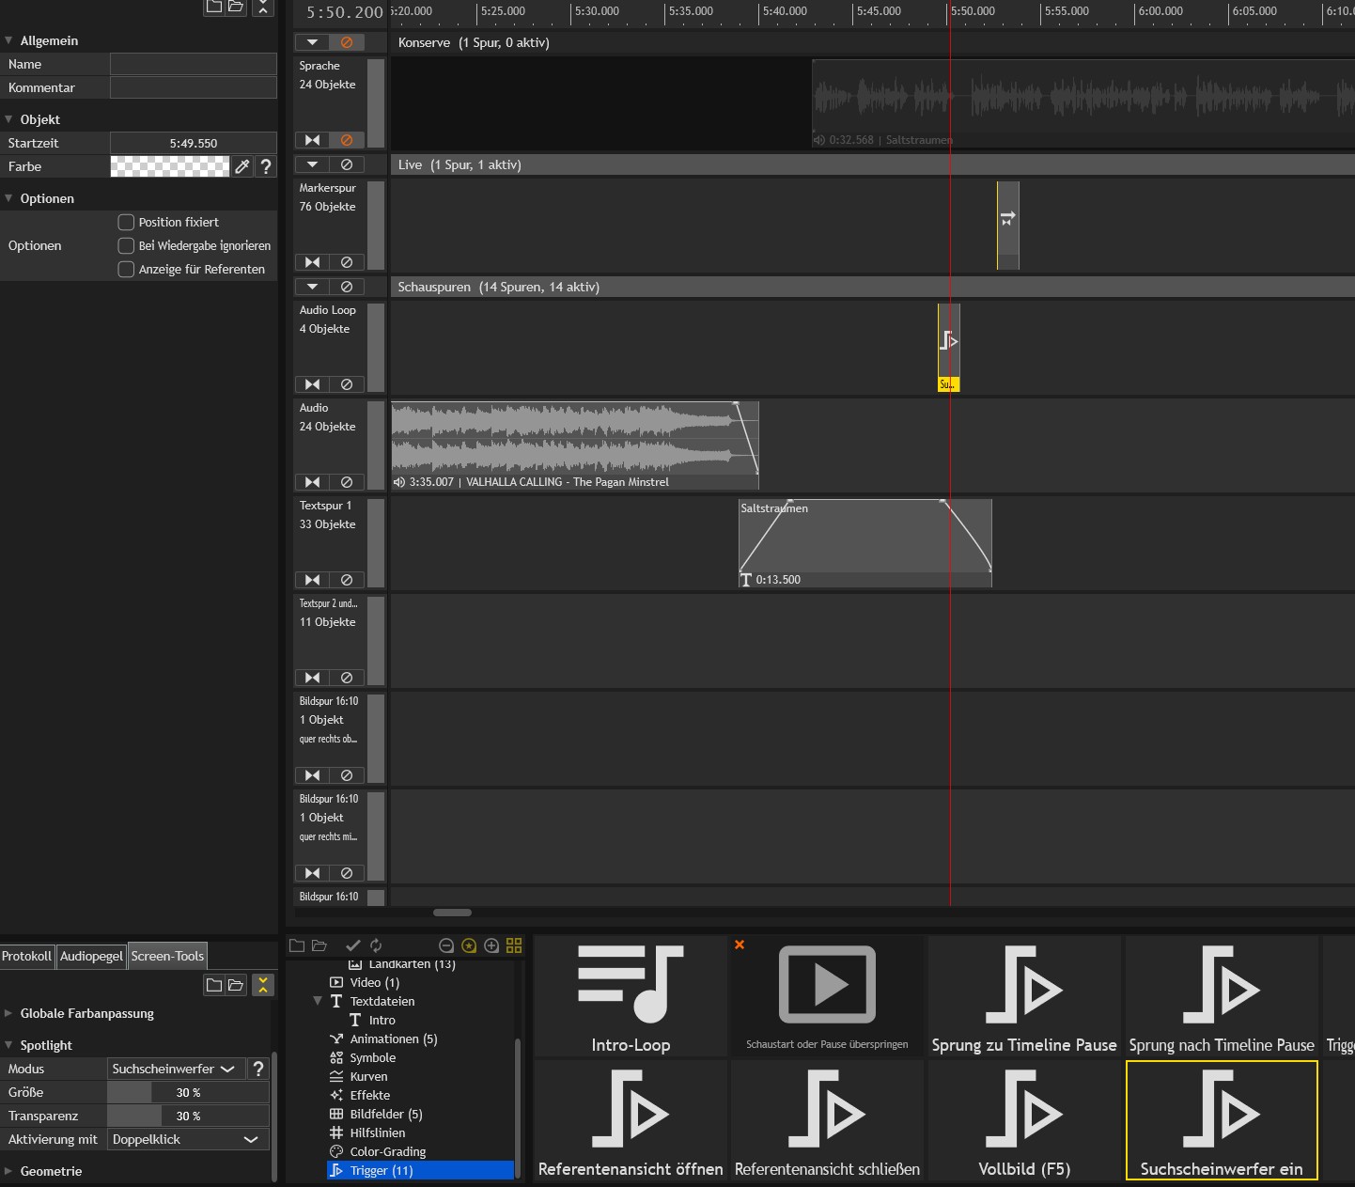Click disable icon on Sprache track
Screen dimensions: 1355x1187
[346, 140]
